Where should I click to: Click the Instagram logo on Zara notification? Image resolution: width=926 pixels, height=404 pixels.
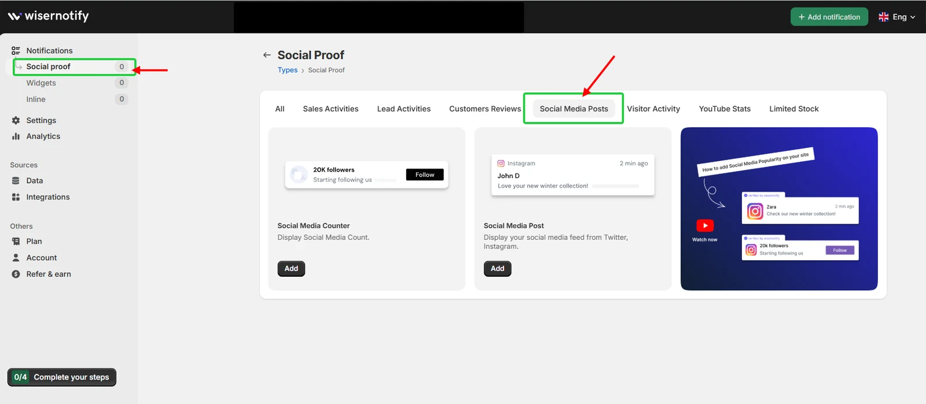[755, 212]
